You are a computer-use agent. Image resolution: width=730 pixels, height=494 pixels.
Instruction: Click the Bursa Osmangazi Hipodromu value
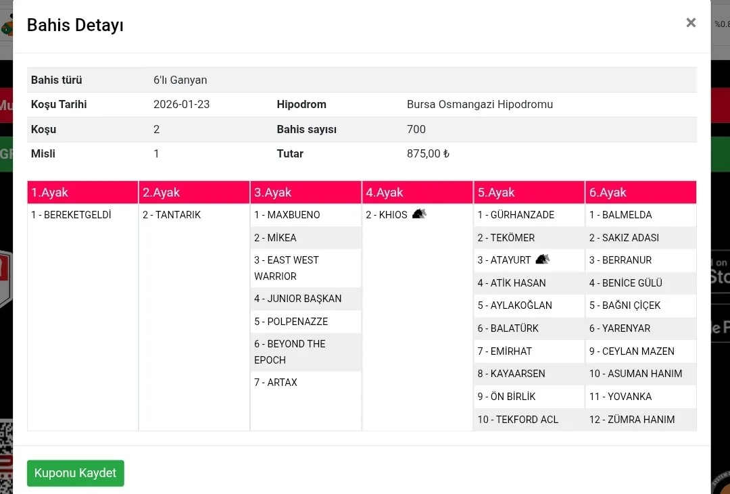point(480,105)
